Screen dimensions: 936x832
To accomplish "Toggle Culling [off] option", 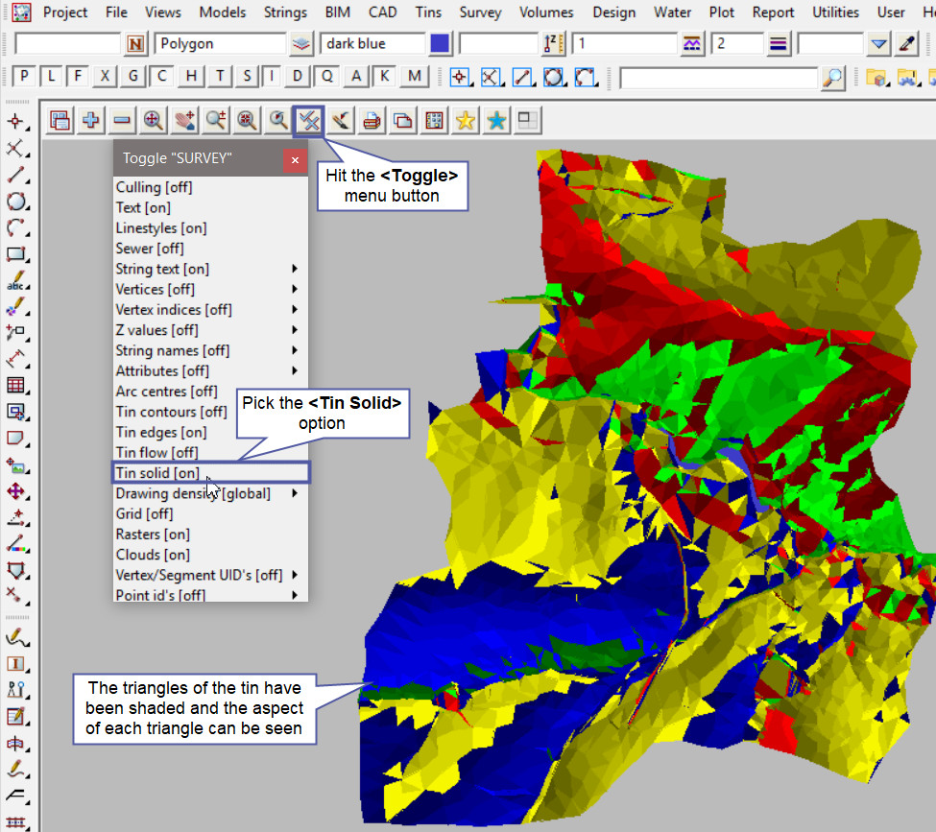I will [154, 187].
